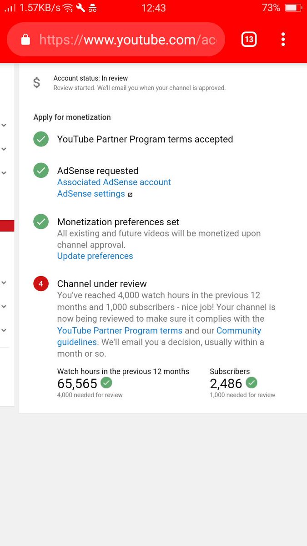Tap the green check beside 2,486 subscribers
The height and width of the screenshot is (546, 307).
(252, 382)
